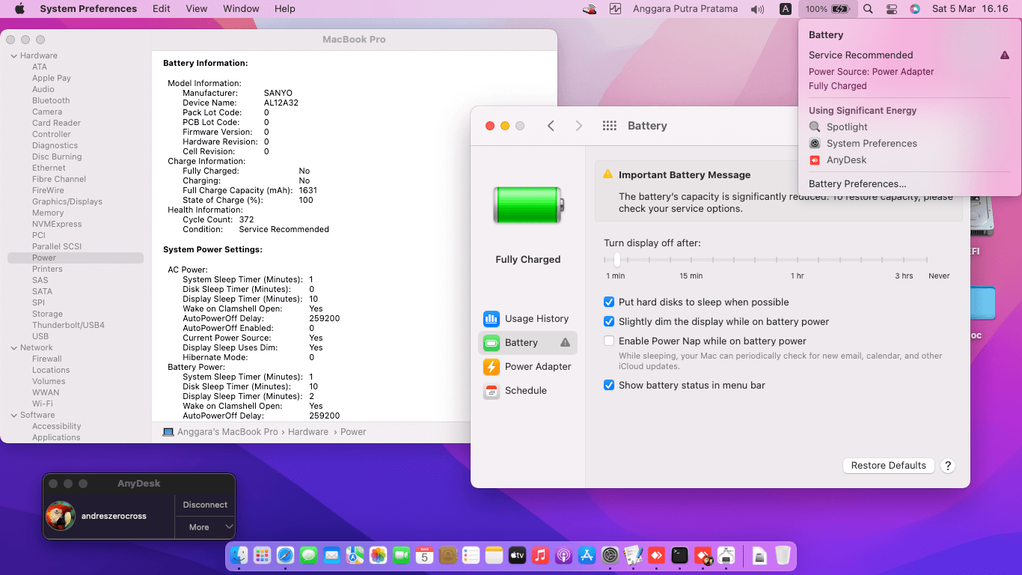This screenshot has height=575, width=1022.
Task: Open Notes in the dock
Action: pos(494,555)
